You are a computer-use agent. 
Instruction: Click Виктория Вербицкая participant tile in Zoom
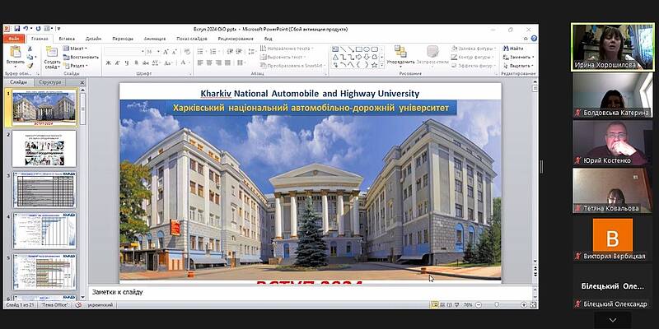(613, 239)
